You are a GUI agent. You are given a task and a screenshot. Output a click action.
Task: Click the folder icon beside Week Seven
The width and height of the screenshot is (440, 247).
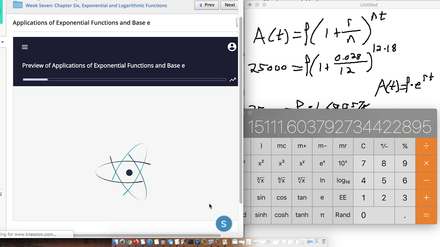coord(18,5)
